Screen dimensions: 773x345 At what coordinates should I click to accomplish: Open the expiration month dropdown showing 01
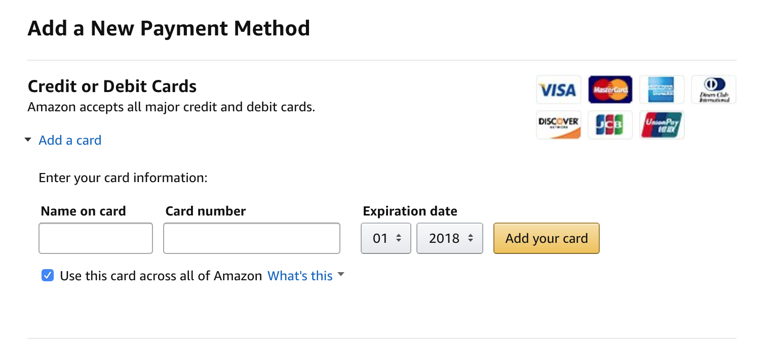click(385, 238)
